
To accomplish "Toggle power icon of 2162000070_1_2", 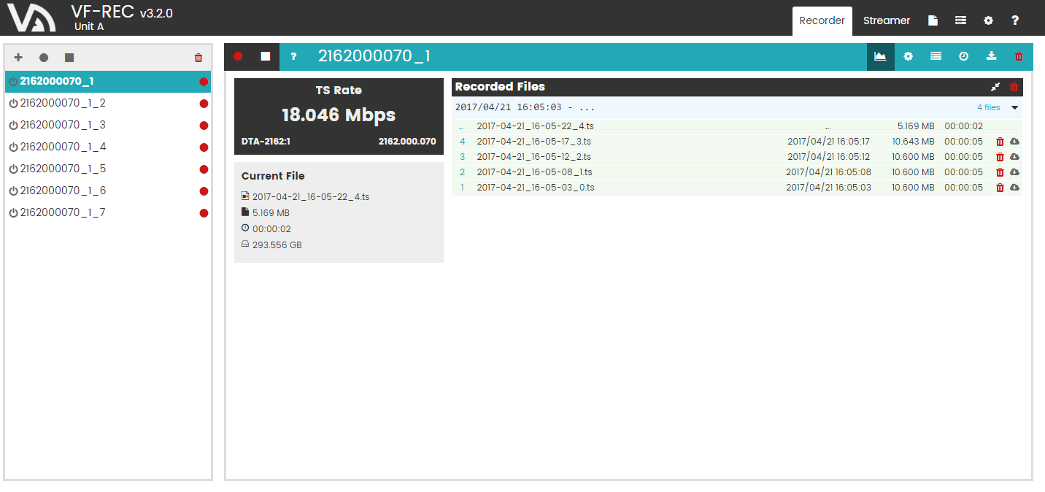I will [x=13, y=104].
